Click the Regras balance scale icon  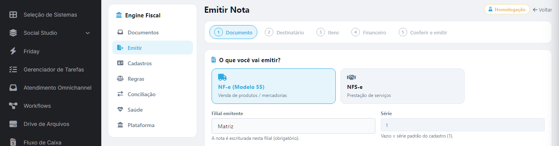click(x=120, y=79)
